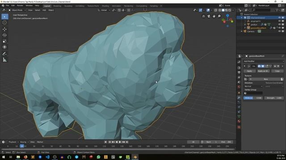Image resolution: width=286 pixels, height=160 pixels.
Task: Click the Z axis on navigation gizmo
Action: click(227, 16)
